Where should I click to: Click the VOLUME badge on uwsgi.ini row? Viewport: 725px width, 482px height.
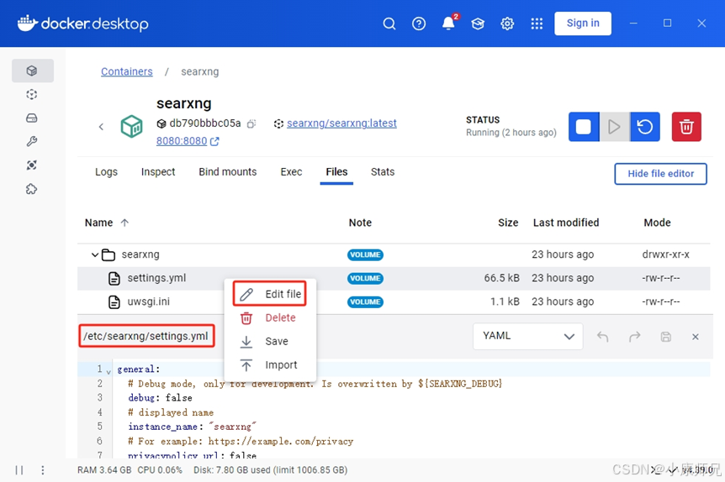(365, 302)
